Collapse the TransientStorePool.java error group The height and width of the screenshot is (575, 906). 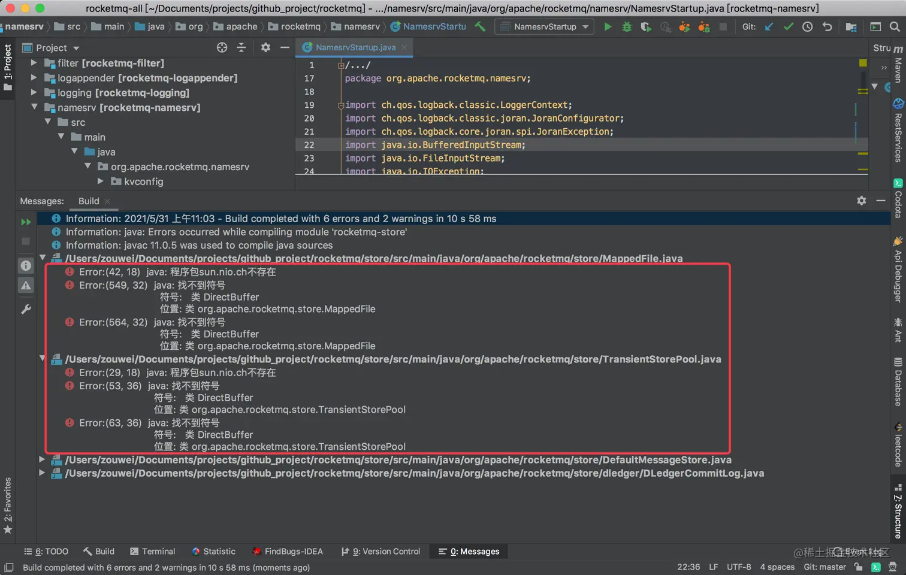click(43, 359)
